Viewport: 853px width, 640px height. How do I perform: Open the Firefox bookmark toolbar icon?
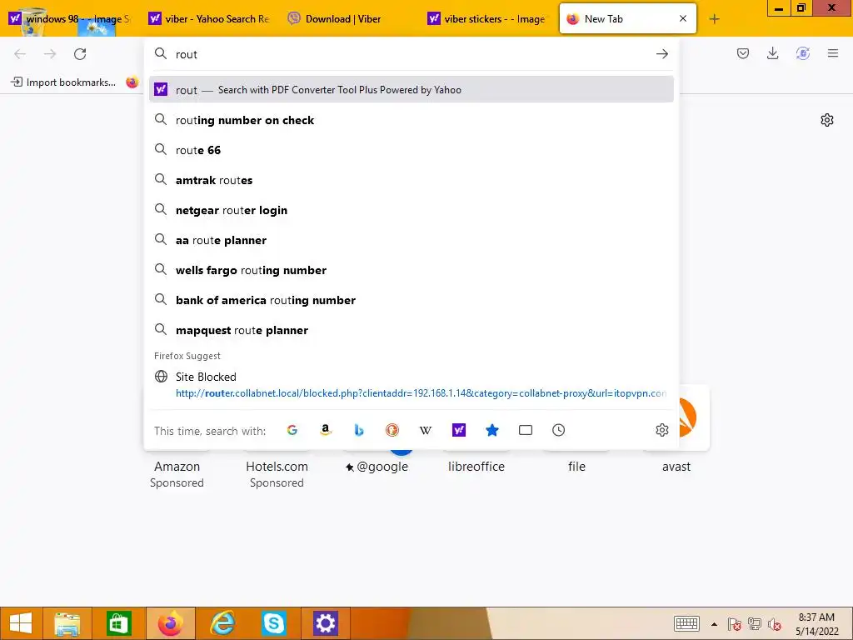click(132, 82)
